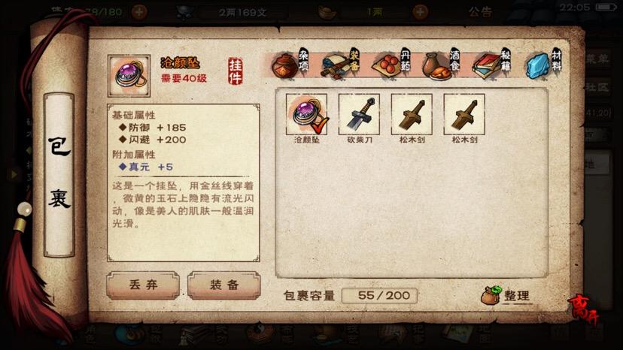Open the 丹药 pills category icon
The width and height of the screenshot is (623, 350).
click(391, 65)
